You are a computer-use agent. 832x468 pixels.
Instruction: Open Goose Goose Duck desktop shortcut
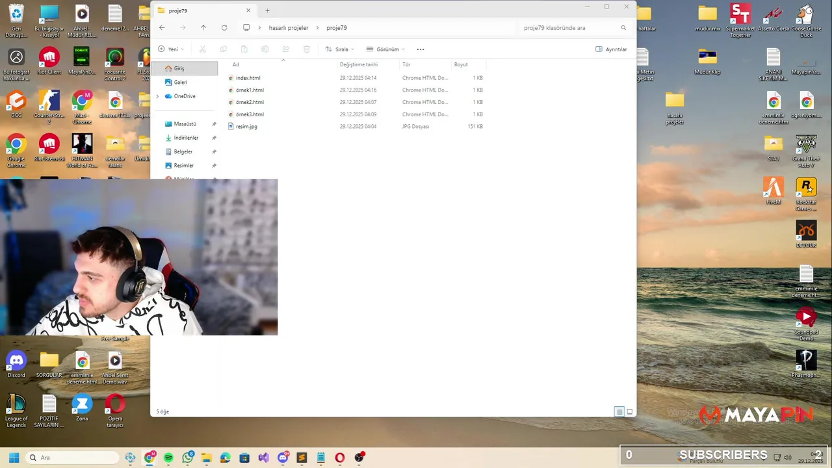tap(806, 21)
